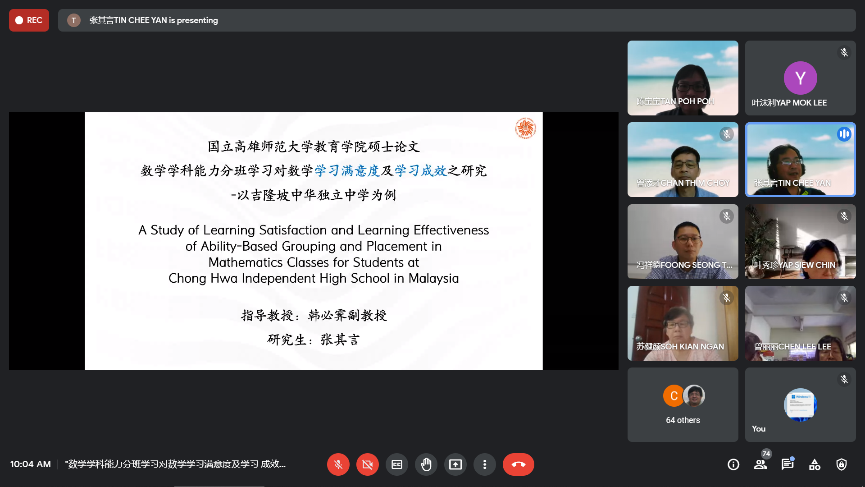Screen dimensions: 865x487
Task: Click the presenter avatar T in the banner
Action: point(74,20)
